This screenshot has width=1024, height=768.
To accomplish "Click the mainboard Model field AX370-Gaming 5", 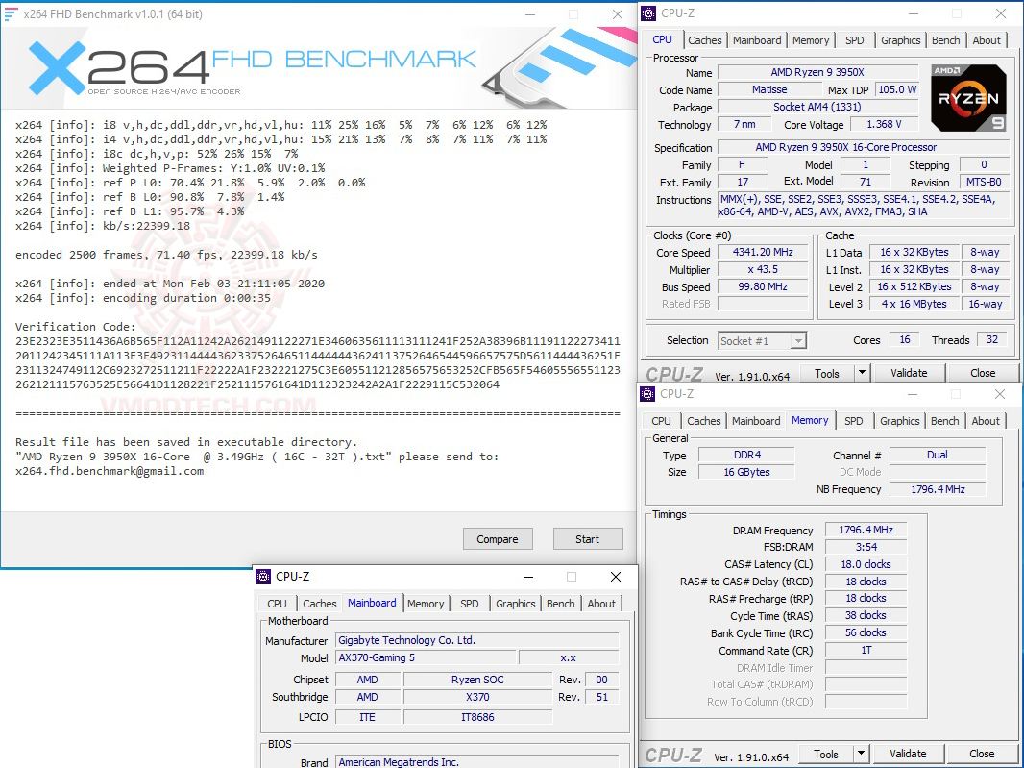I will pyautogui.click(x=426, y=657).
